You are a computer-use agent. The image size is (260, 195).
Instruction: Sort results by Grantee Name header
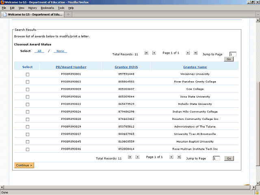coord(195,67)
